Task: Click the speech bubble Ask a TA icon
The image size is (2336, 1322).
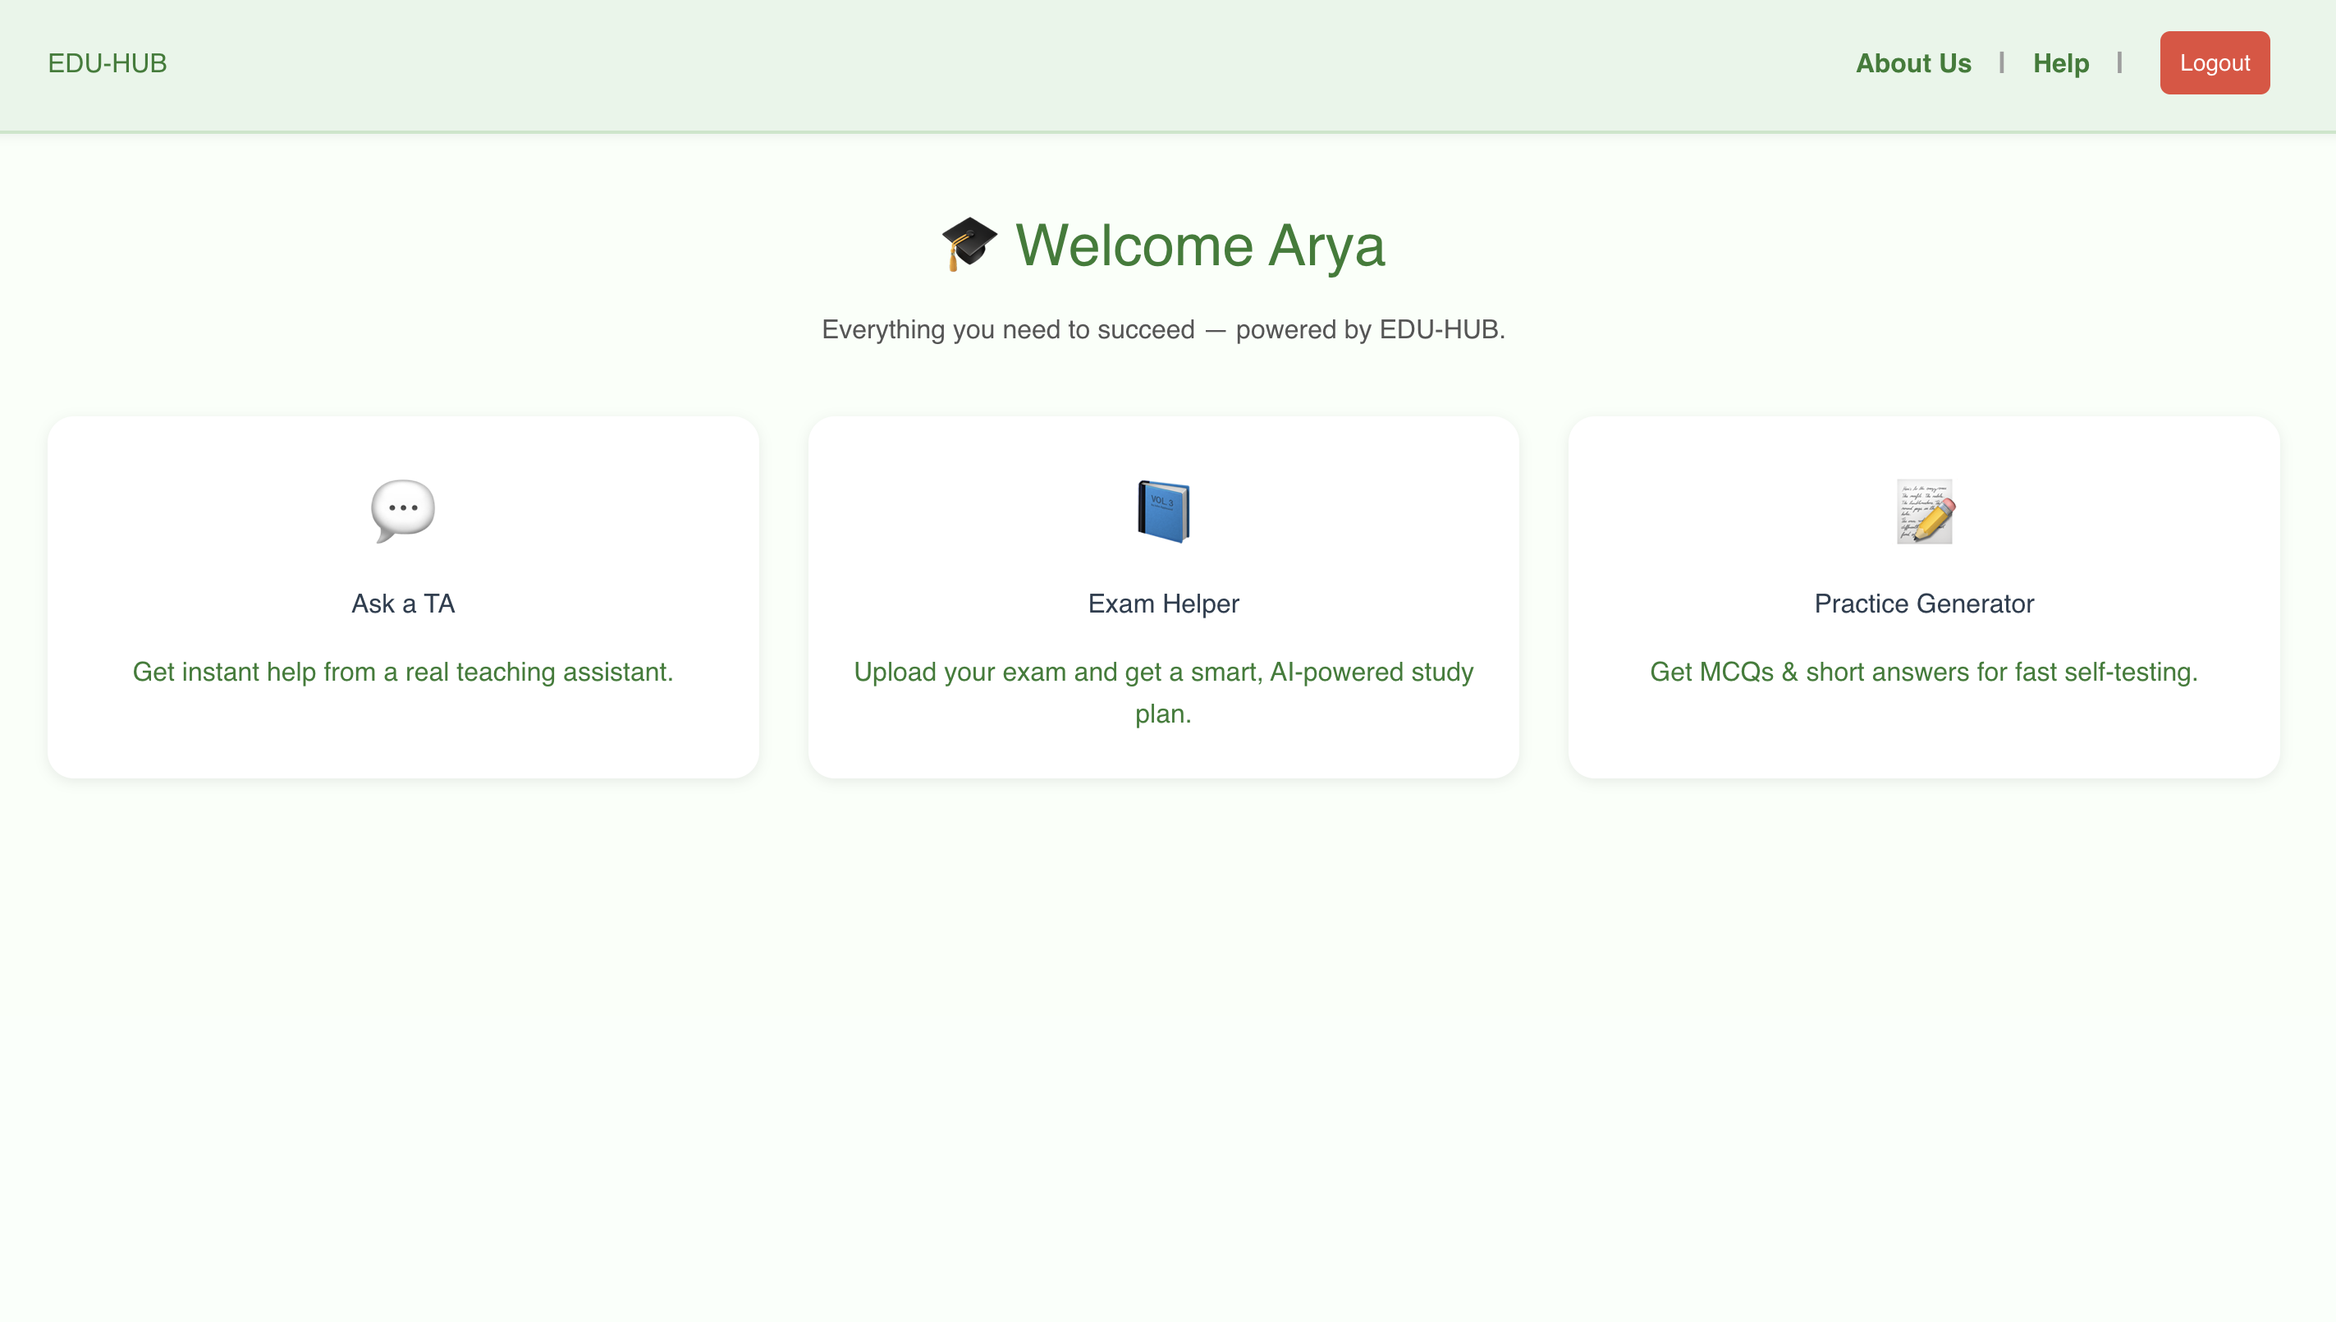Action: coord(403,512)
